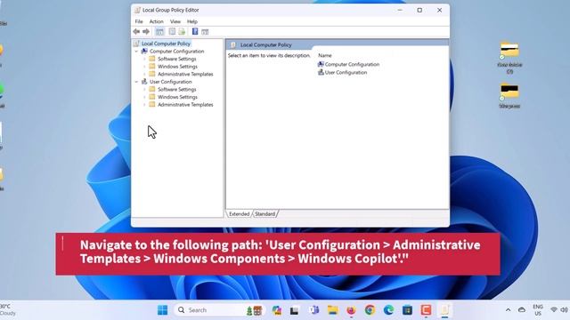The image size is (570, 320).
Task: Click the Properties toolbar icon
Action: point(172,32)
